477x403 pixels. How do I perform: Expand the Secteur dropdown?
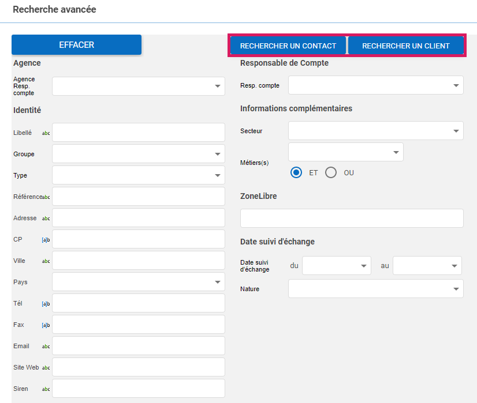375,131
